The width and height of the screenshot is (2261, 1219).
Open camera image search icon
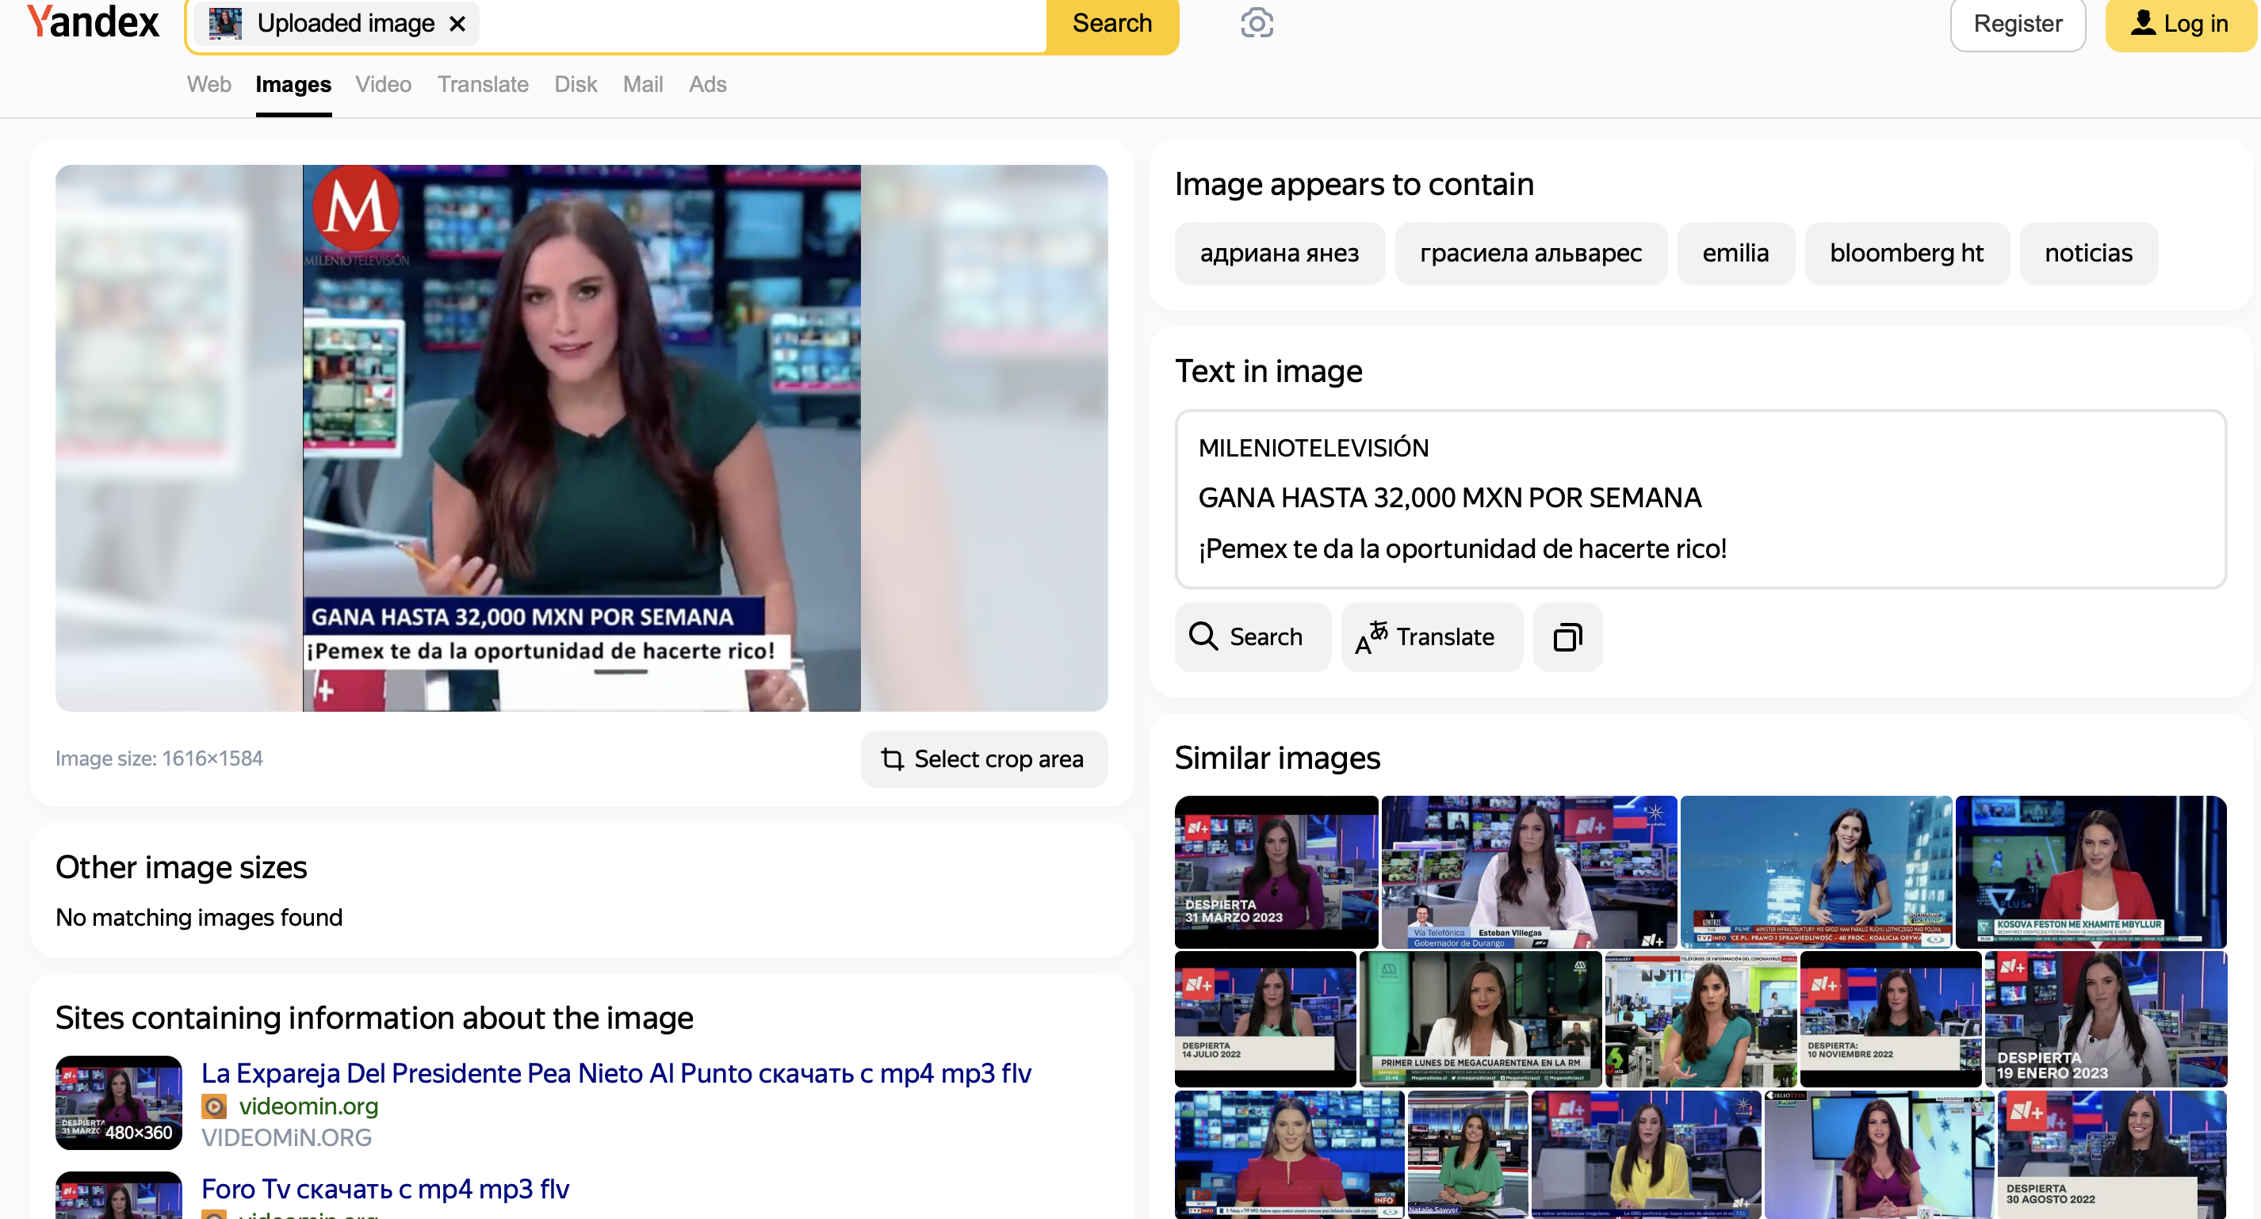1256,23
